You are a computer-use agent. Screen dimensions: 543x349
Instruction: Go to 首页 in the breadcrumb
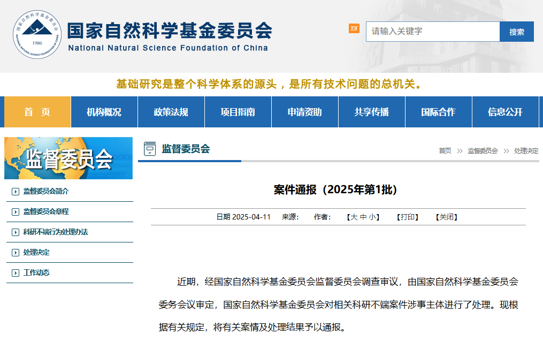click(x=445, y=151)
